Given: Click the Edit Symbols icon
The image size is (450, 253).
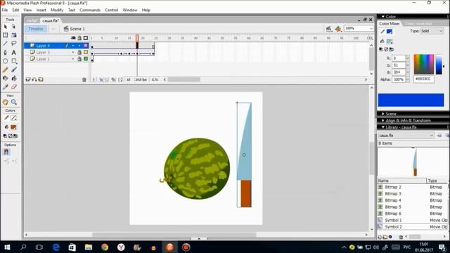Looking at the screenshot, I should (338, 29).
